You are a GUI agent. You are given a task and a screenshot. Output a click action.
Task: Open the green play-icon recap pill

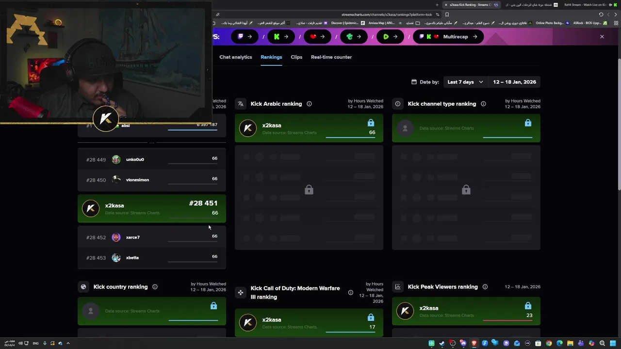[390, 36]
